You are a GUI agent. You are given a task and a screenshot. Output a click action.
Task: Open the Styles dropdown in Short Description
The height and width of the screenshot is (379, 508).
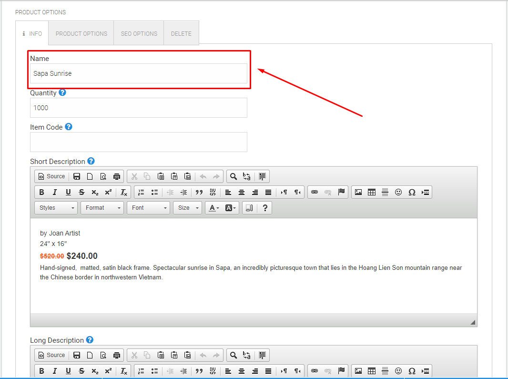coord(56,208)
